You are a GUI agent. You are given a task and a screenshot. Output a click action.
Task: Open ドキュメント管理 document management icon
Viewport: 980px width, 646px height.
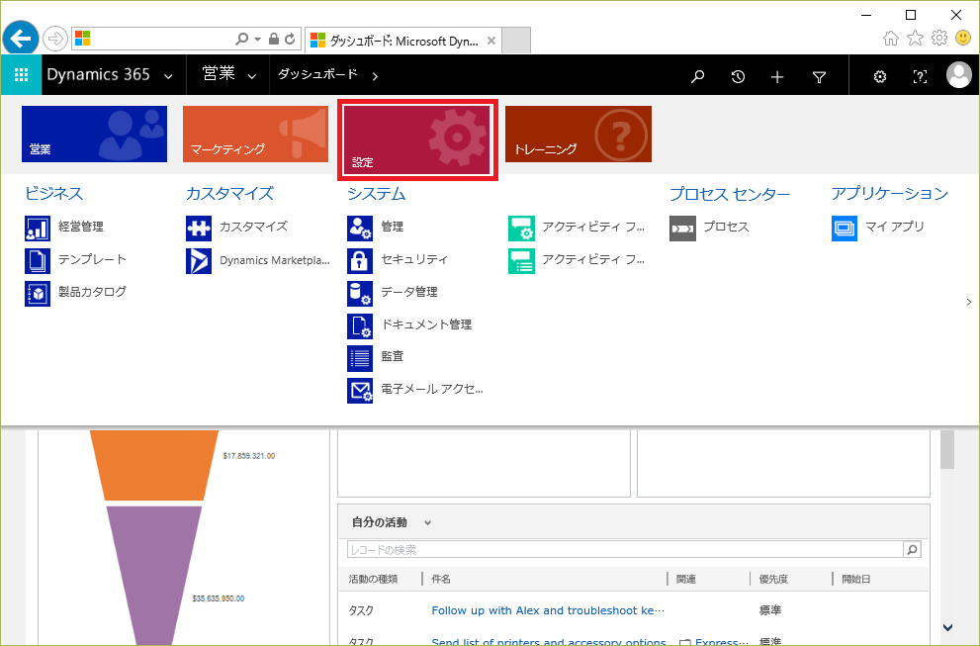point(360,325)
